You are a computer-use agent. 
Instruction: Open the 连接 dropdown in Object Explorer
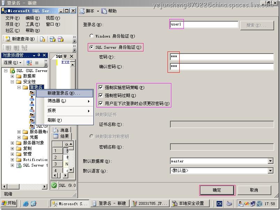[13, 63]
